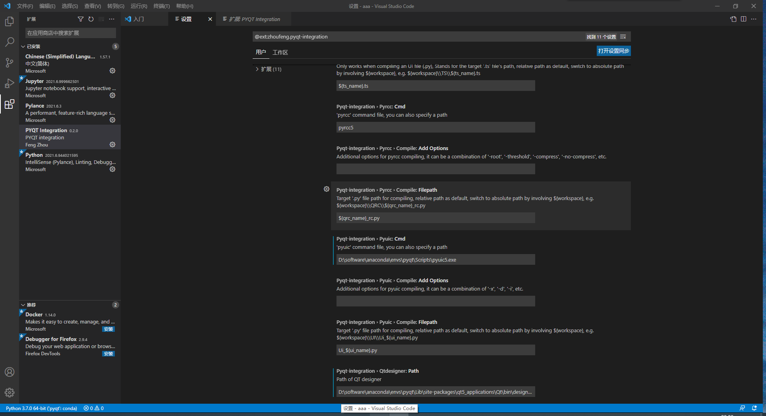766x416 pixels.
Task: Open the 运行(R) menu
Action: click(x=139, y=6)
